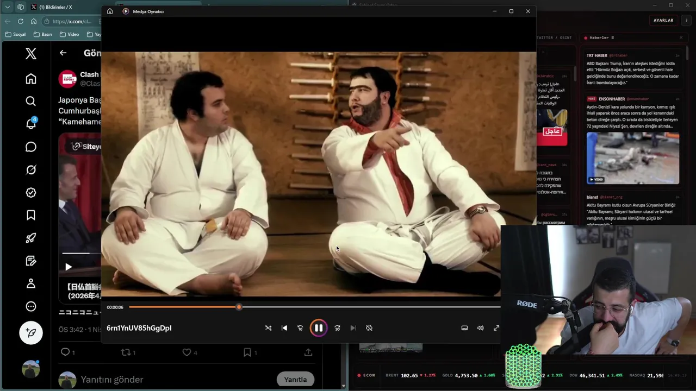Open X Messages chat icon
The image size is (696, 391).
(x=31, y=147)
